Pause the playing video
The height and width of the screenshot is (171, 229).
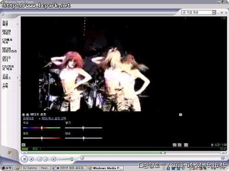coord(24,159)
